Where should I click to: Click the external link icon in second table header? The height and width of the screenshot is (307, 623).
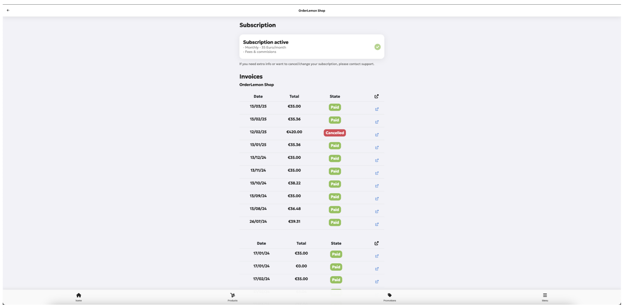376,243
